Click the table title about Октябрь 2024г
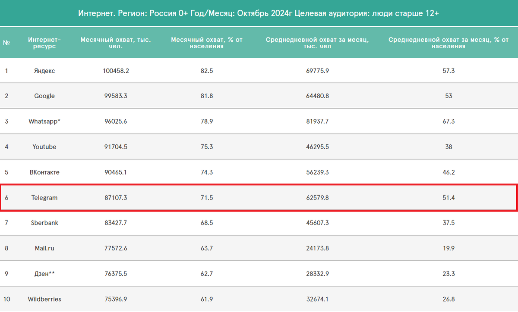This screenshot has width=518, height=312. [259, 13]
